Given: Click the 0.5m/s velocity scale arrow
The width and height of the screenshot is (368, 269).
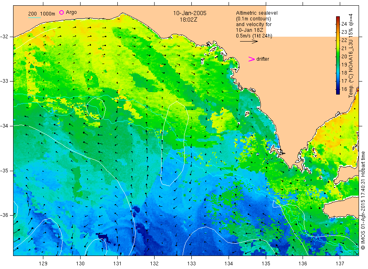Looking at the screenshot, I should point(249,42).
